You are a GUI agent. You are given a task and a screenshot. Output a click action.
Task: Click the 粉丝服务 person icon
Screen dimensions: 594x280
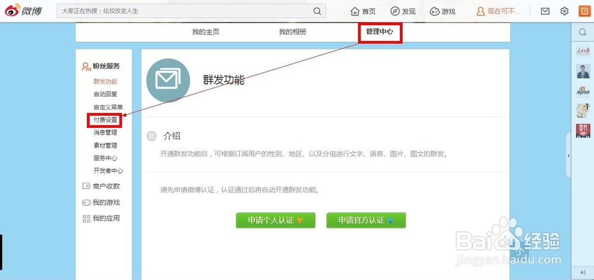pyautogui.click(x=86, y=67)
